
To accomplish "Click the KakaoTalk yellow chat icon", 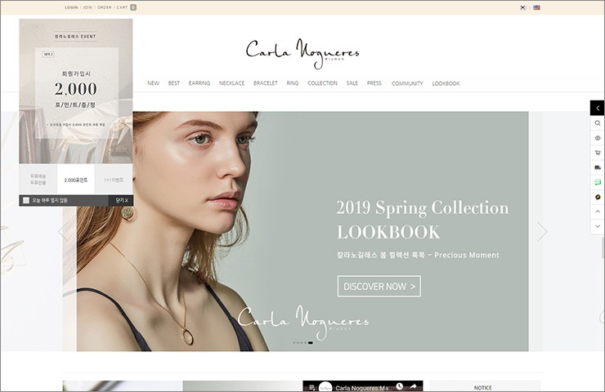I will pos(598,197).
